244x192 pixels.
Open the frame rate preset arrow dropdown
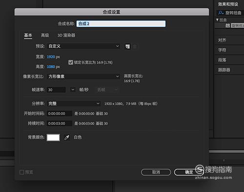(x=73, y=90)
